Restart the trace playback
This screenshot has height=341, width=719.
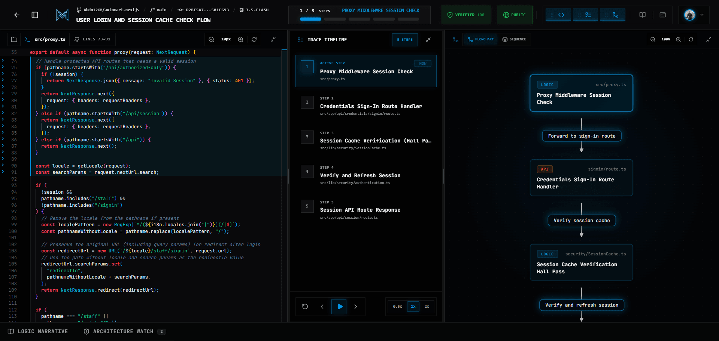tap(305, 307)
